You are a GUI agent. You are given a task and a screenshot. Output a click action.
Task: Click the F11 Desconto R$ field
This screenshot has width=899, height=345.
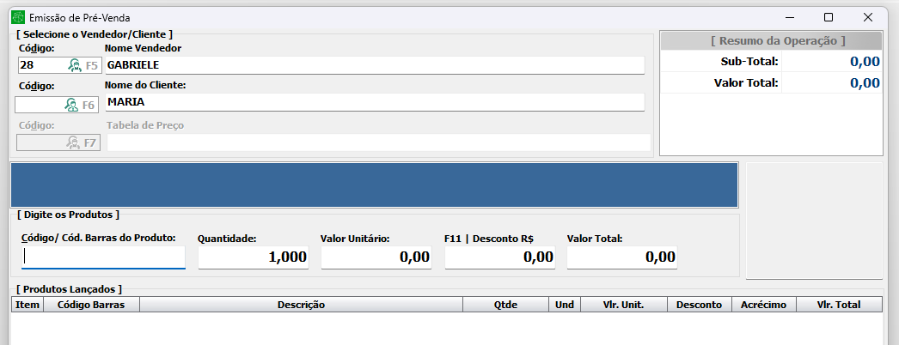point(499,257)
